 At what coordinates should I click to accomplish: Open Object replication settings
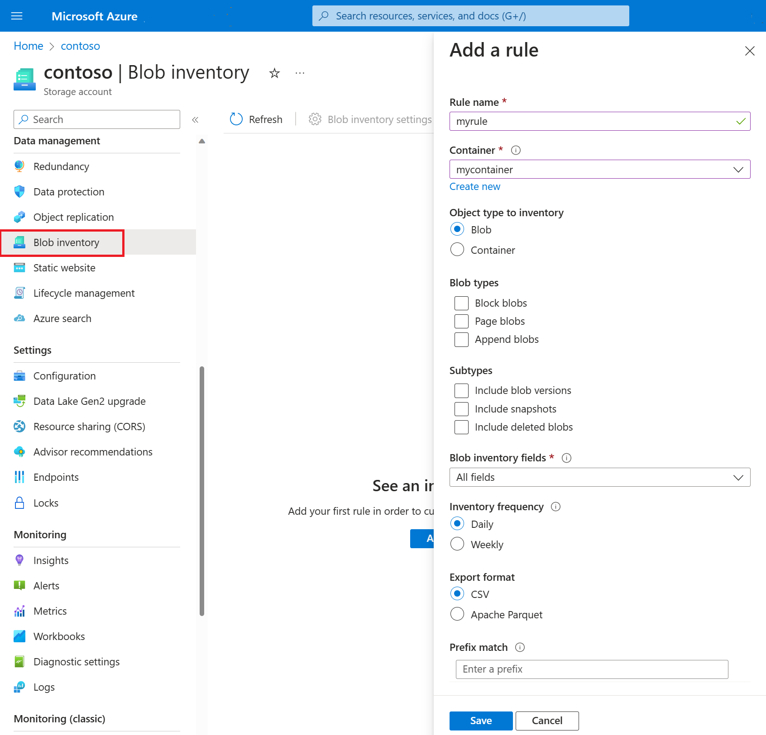(73, 217)
